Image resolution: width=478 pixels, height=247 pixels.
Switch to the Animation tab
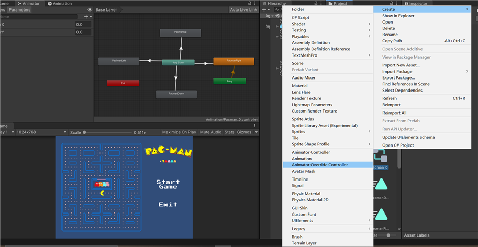coord(60,3)
